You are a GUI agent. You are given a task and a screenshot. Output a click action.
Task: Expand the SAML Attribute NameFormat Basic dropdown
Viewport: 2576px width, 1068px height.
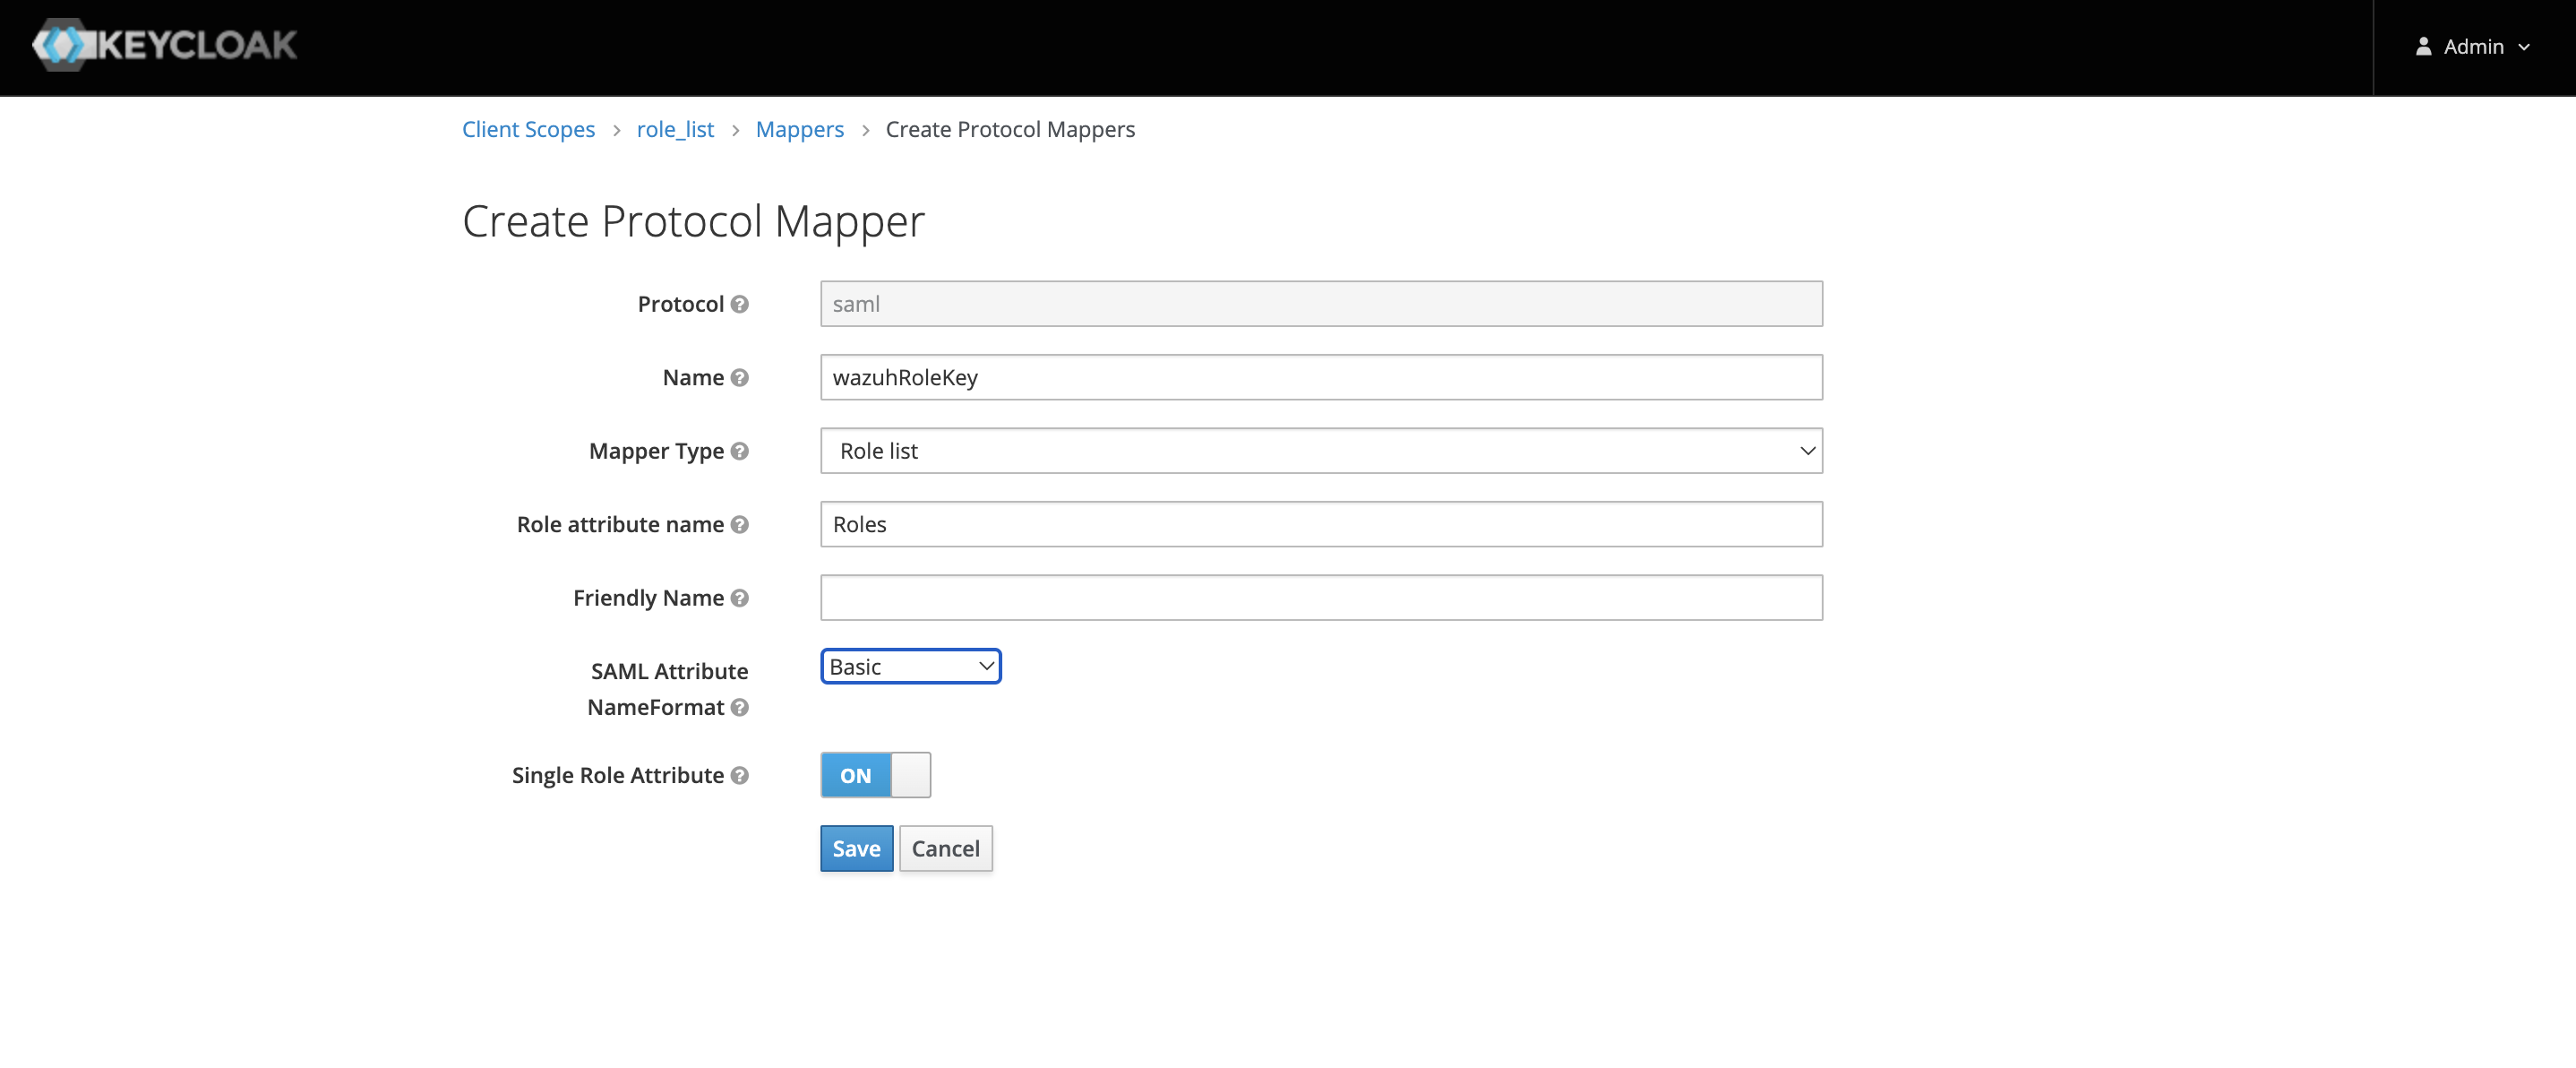click(x=910, y=667)
